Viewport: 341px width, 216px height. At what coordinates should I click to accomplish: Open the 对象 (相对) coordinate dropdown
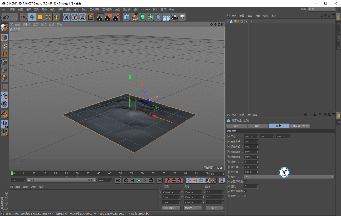coord(171,208)
